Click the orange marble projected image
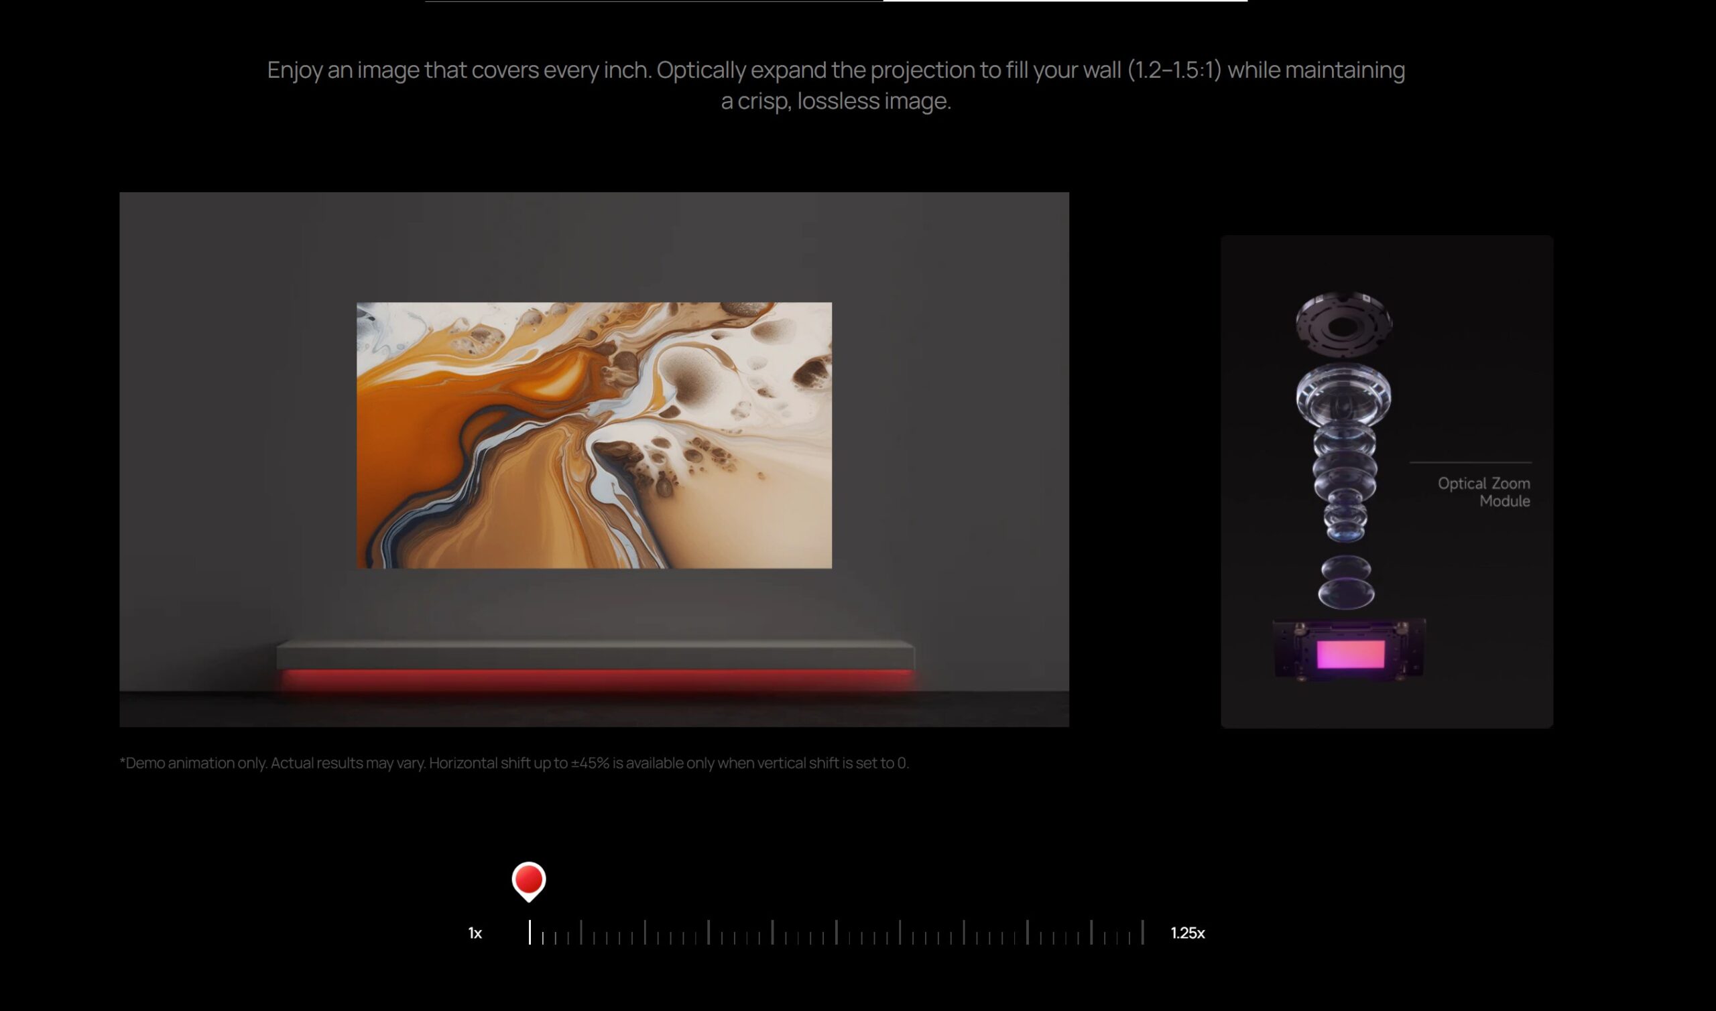This screenshot has width=1716, height=1011. click(594, 435)
